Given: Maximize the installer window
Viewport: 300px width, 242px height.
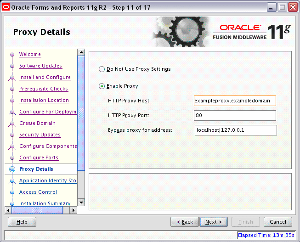Looking at the screenshot, I should pyautogui.click(x=282, y=7).
